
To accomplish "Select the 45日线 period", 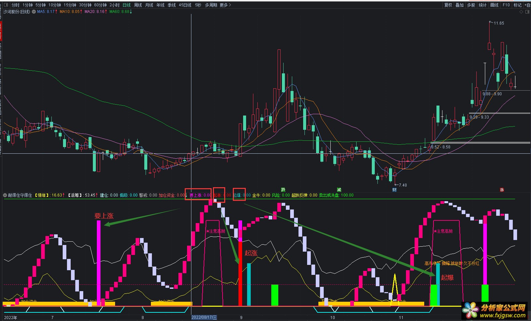I will [185, 5].
